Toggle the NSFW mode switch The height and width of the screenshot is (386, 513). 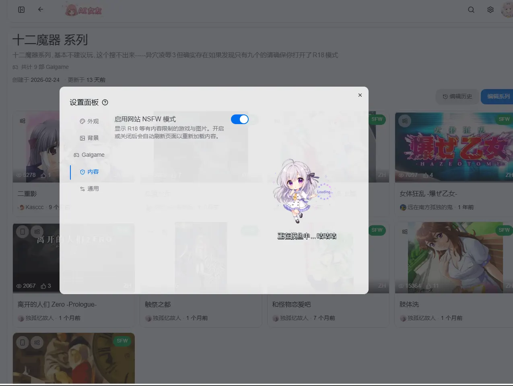[x=240, y=119]
